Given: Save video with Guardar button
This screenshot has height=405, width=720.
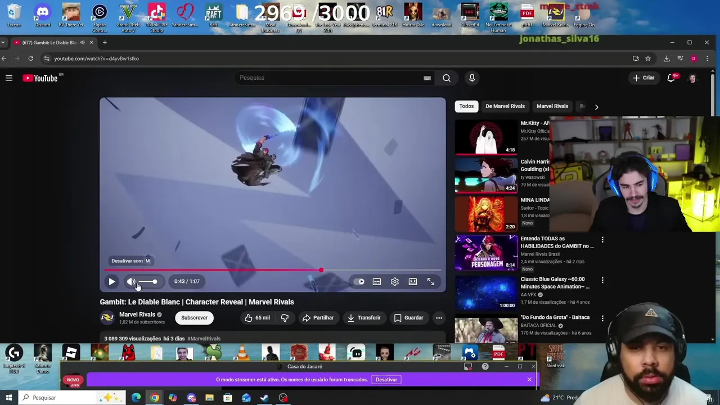Looking at the screenshot, I should point(408,318).
